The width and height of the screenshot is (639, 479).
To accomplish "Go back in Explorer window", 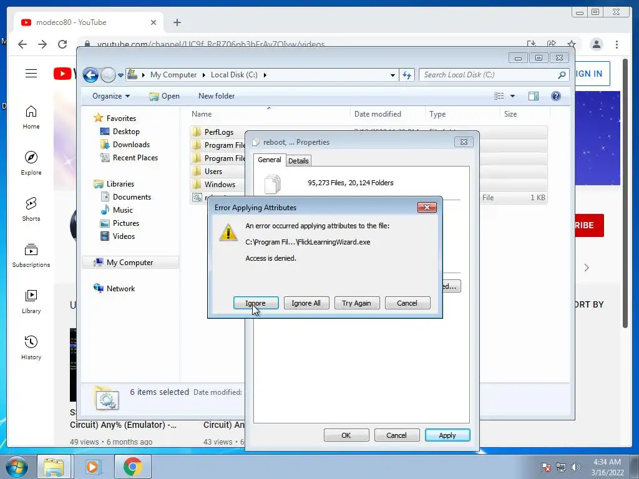I will [90, 75].
